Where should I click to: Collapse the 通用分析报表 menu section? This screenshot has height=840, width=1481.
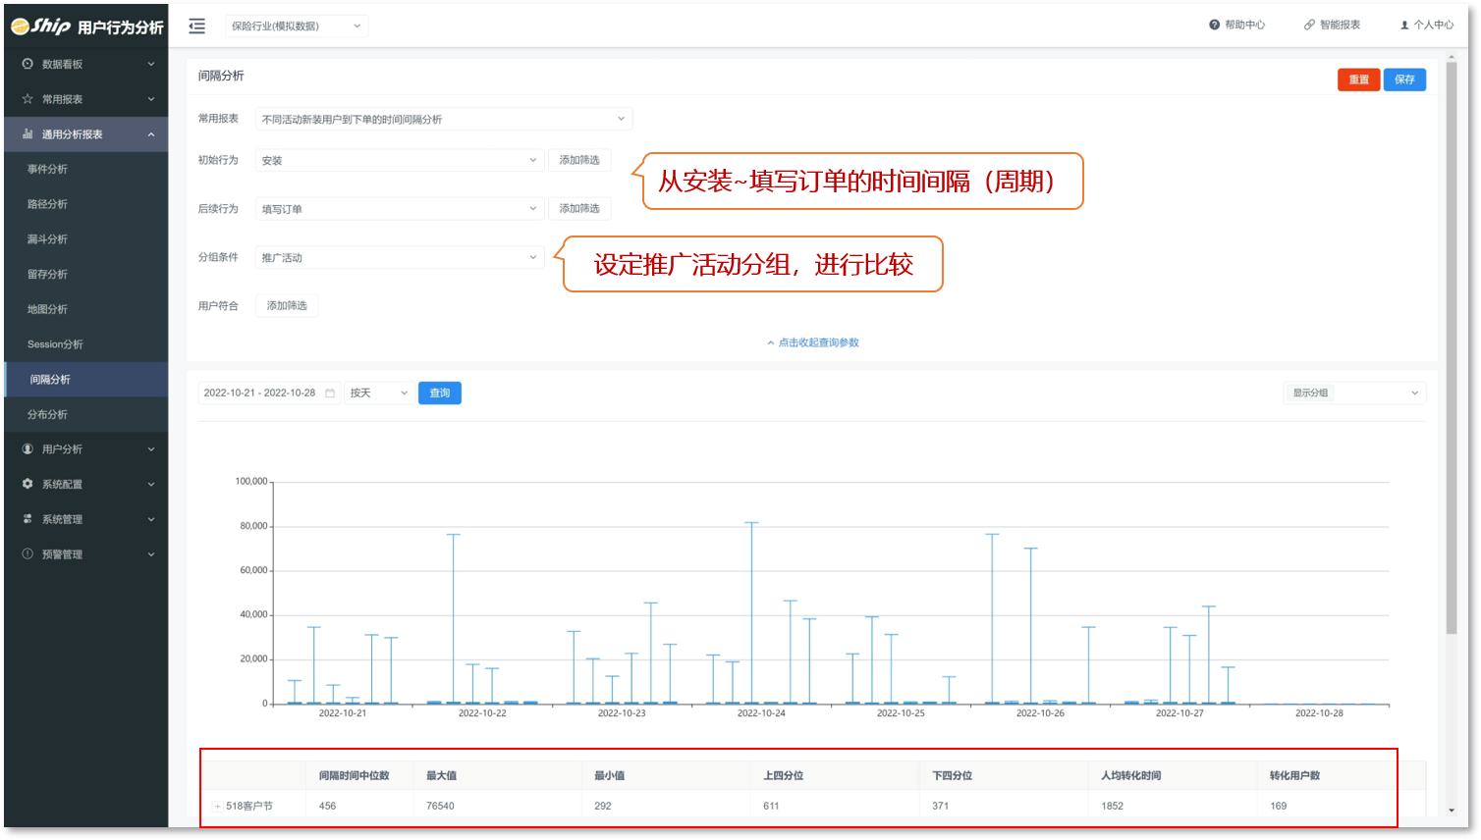pyautogui.click(x=151, y=134)
